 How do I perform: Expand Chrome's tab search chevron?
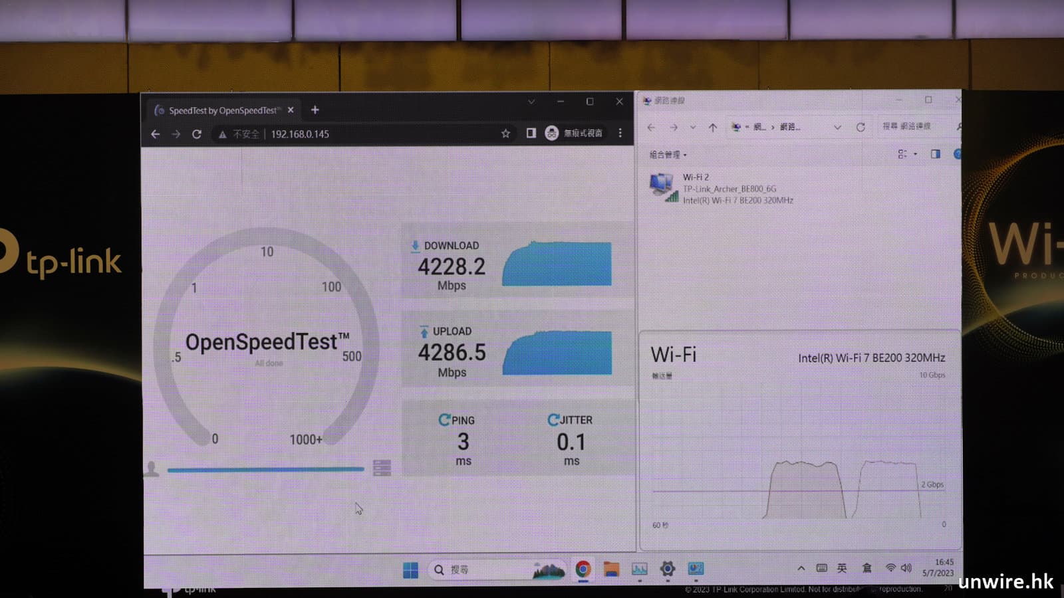tap(531, 102)
